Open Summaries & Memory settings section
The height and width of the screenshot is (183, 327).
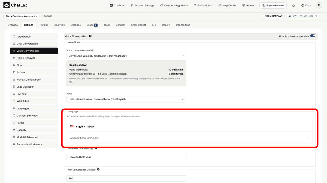pyautogui.click(x=34, y=145)
